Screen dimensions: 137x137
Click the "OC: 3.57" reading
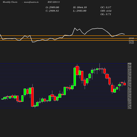tap(106, 7)
